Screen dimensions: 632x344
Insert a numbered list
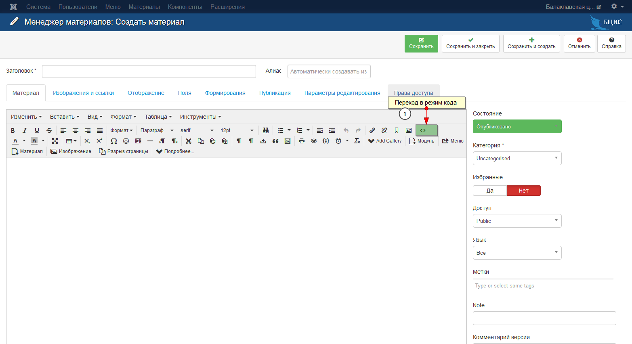point(299,130)
